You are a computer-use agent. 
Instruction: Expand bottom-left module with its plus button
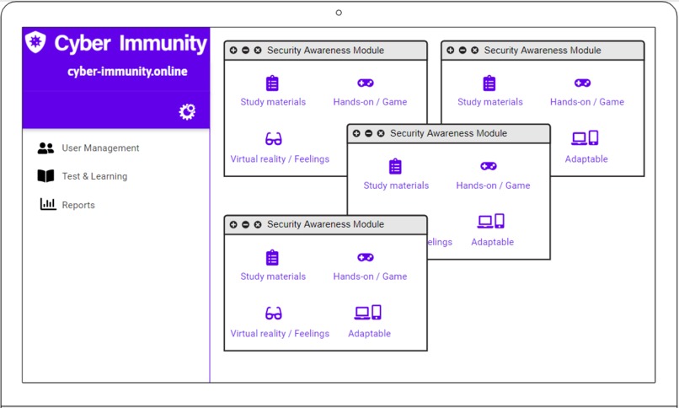(233, 224)
